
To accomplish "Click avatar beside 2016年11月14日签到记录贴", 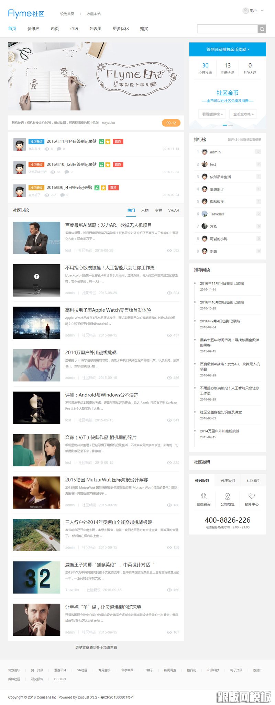I will 19,145.
